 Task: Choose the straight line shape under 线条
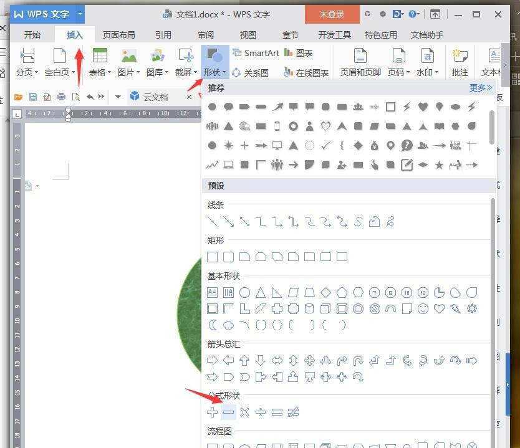point(212,221)
